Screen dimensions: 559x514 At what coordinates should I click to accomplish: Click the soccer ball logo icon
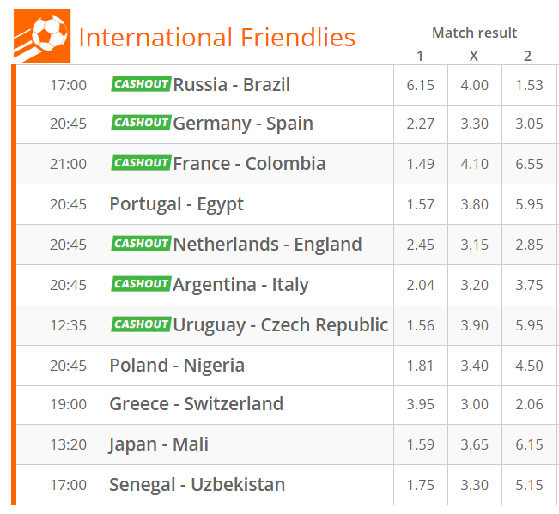42,36
